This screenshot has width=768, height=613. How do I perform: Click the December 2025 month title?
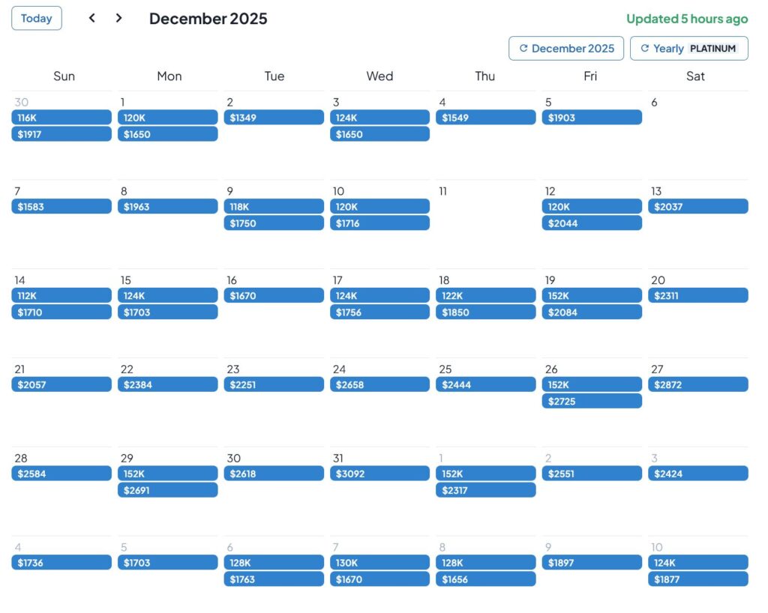208,19
